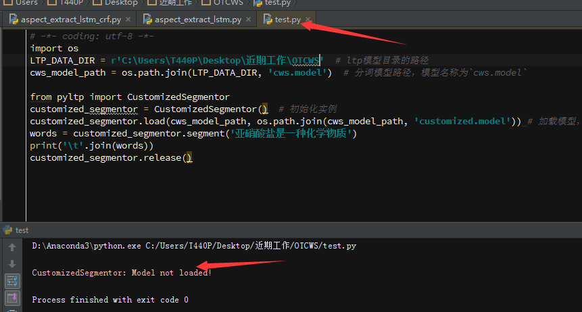Click the OTCWS breadcrumb folder
The width and height of the screenshot is (582, 312).
coord(222,3)
